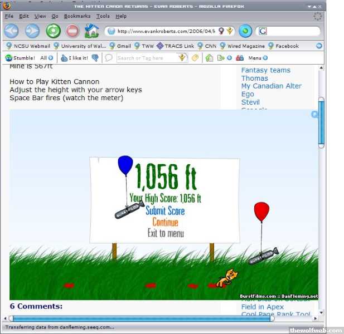The height and width of the screenshot is (334, 344).
Task: Reload the page with green refresh icon
Action: tap(53, 31)
